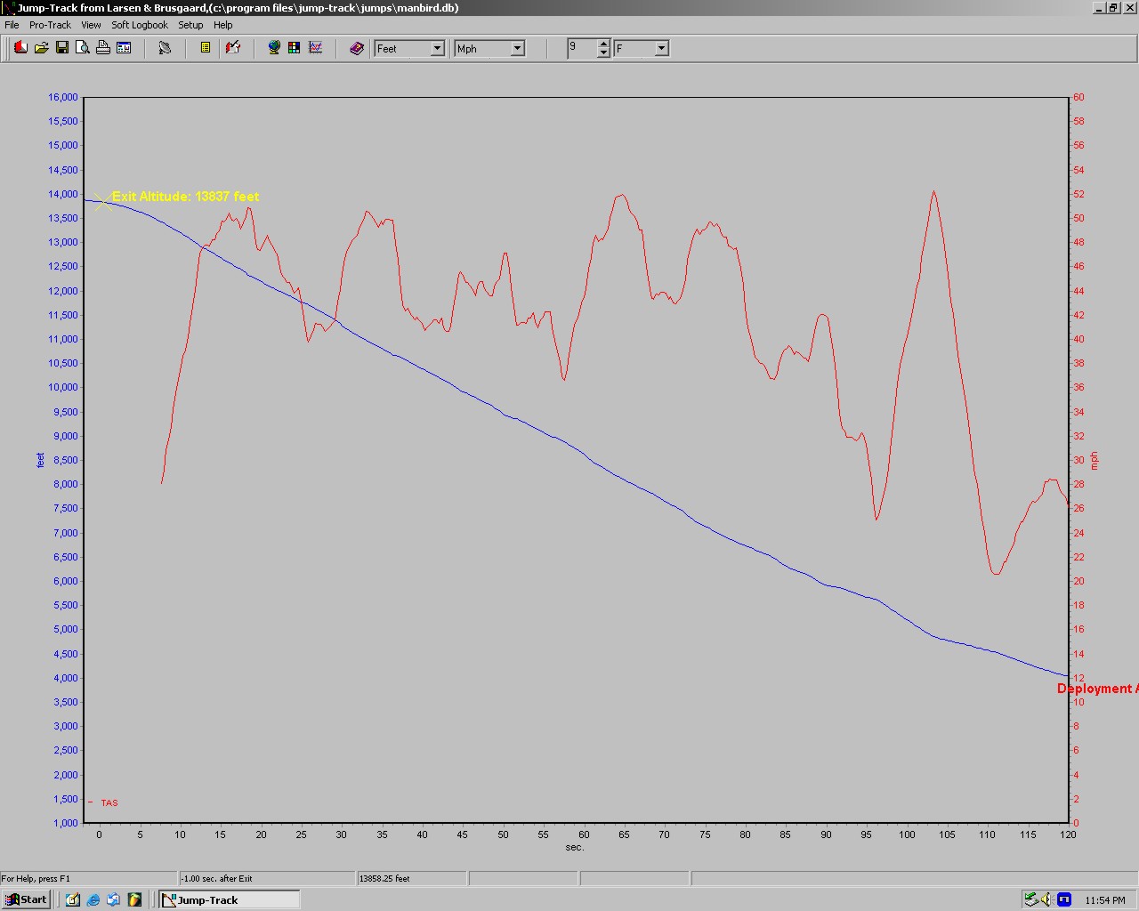Viewport: 1139px width, 911px height.
Task: Click the temperature value field showing 9
Action: pos(582,48)
